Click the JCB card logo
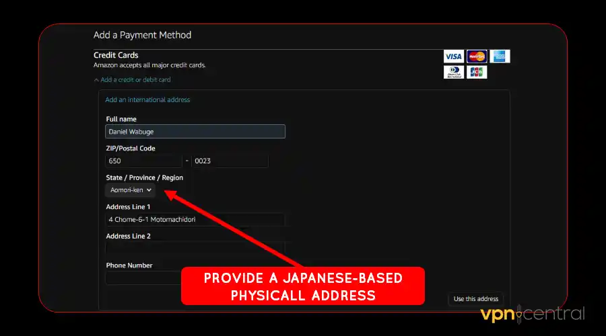This screenshot has width=606, height=336. tap(477, 72)
